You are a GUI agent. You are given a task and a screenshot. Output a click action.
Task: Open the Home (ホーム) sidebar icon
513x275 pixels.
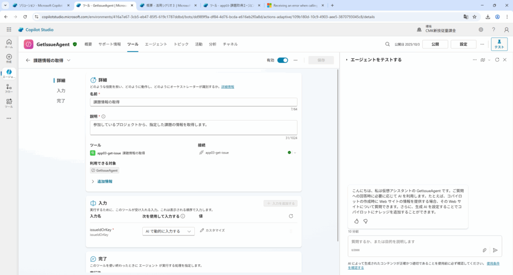[9, 42]
